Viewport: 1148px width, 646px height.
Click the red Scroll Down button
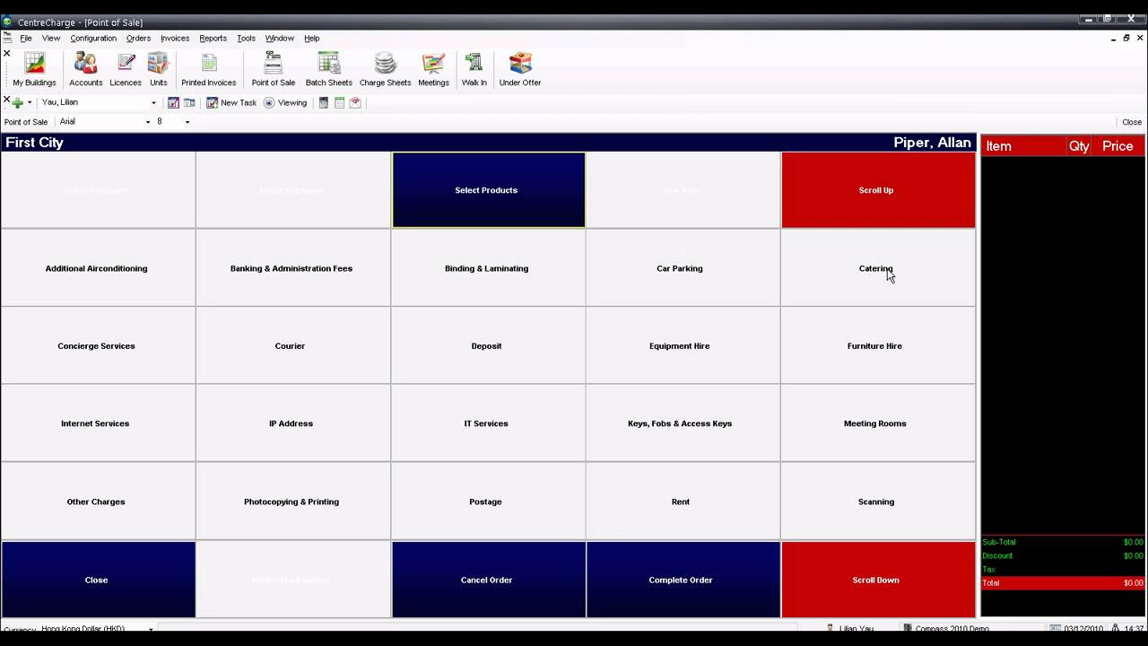point(878,580)
